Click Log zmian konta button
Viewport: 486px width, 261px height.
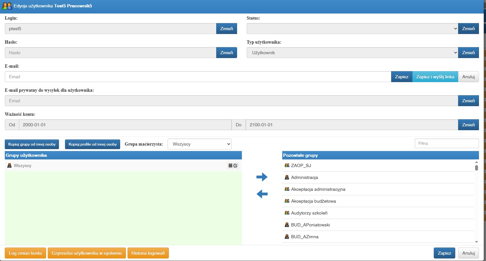pyautogui.click(x=25, y=253)
